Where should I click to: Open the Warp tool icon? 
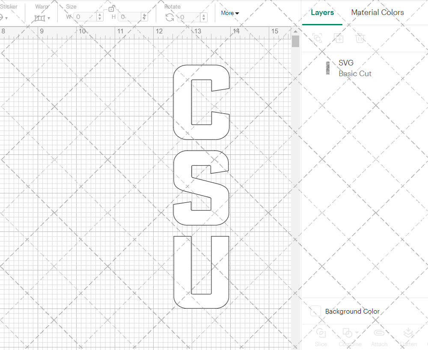(39, 18)
